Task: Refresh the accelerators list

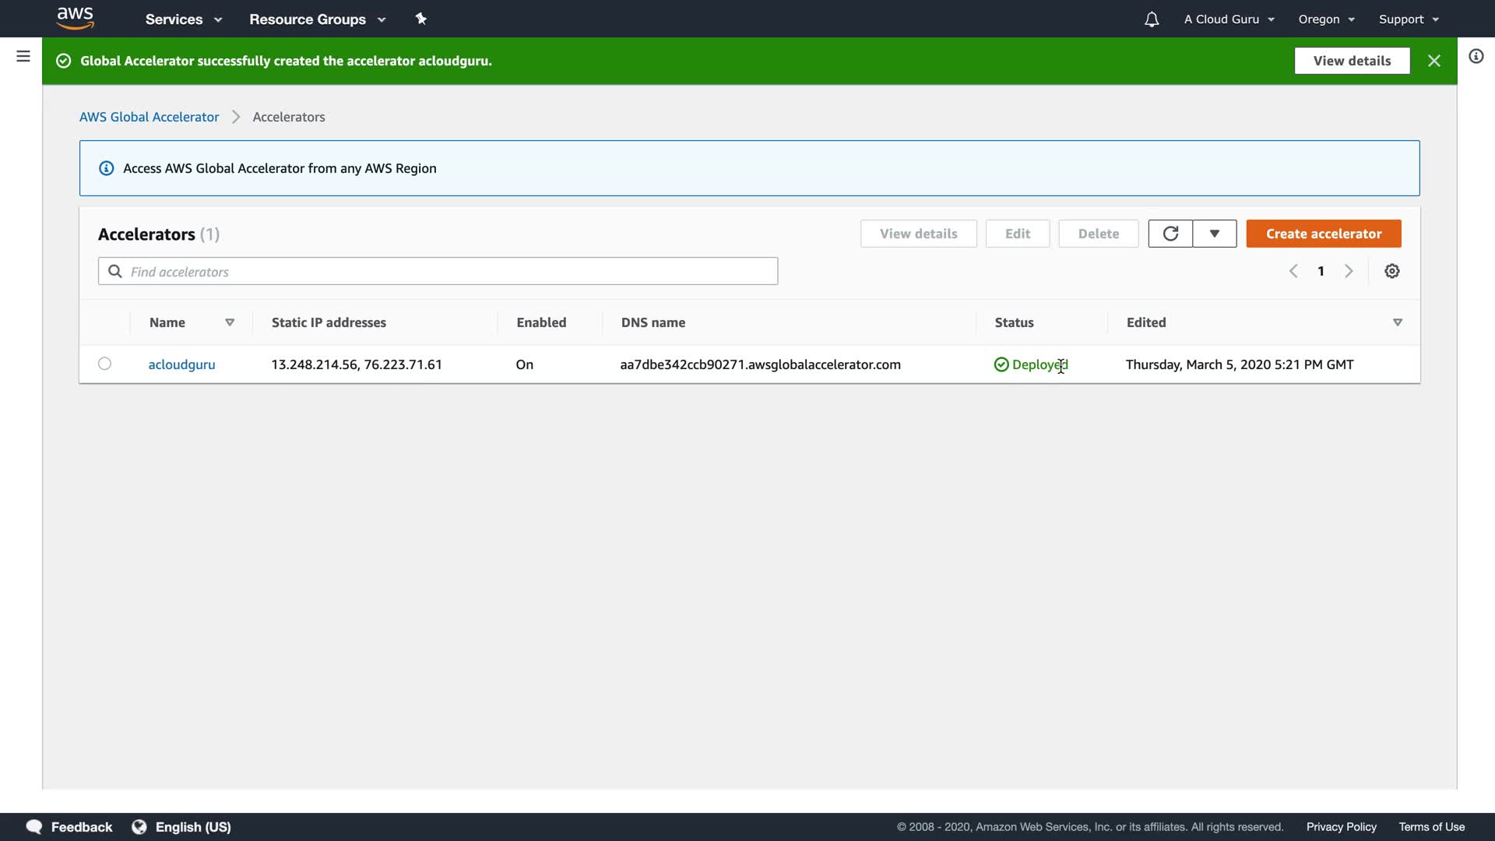Action: (1170, 234)
